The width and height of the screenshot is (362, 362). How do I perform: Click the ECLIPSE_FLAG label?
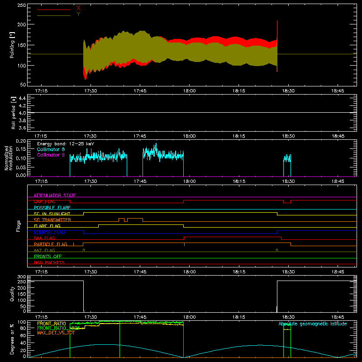click(49, 232)
